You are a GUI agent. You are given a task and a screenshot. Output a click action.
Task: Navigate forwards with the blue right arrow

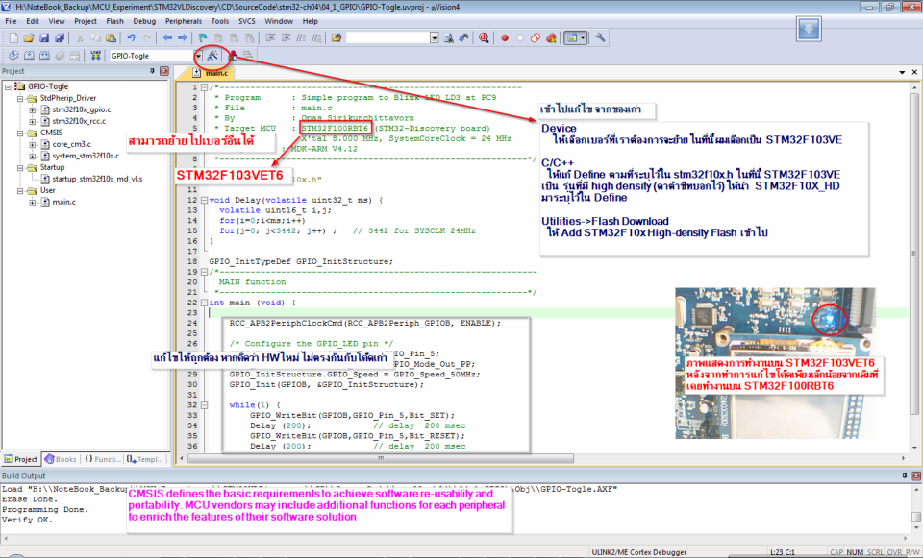tap(183, 38)
